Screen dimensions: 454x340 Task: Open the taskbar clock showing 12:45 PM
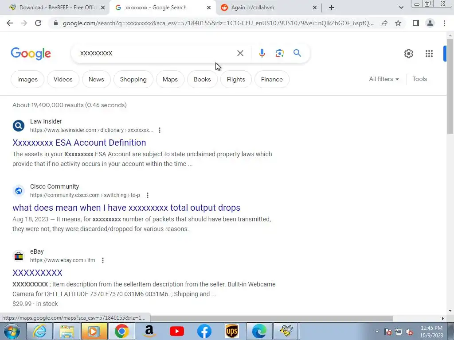(x=431, y=332)
